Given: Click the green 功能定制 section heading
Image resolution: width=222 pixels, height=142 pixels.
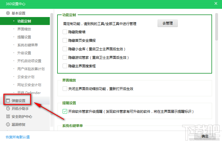Looking at the screenshot, I should point(69,15).
